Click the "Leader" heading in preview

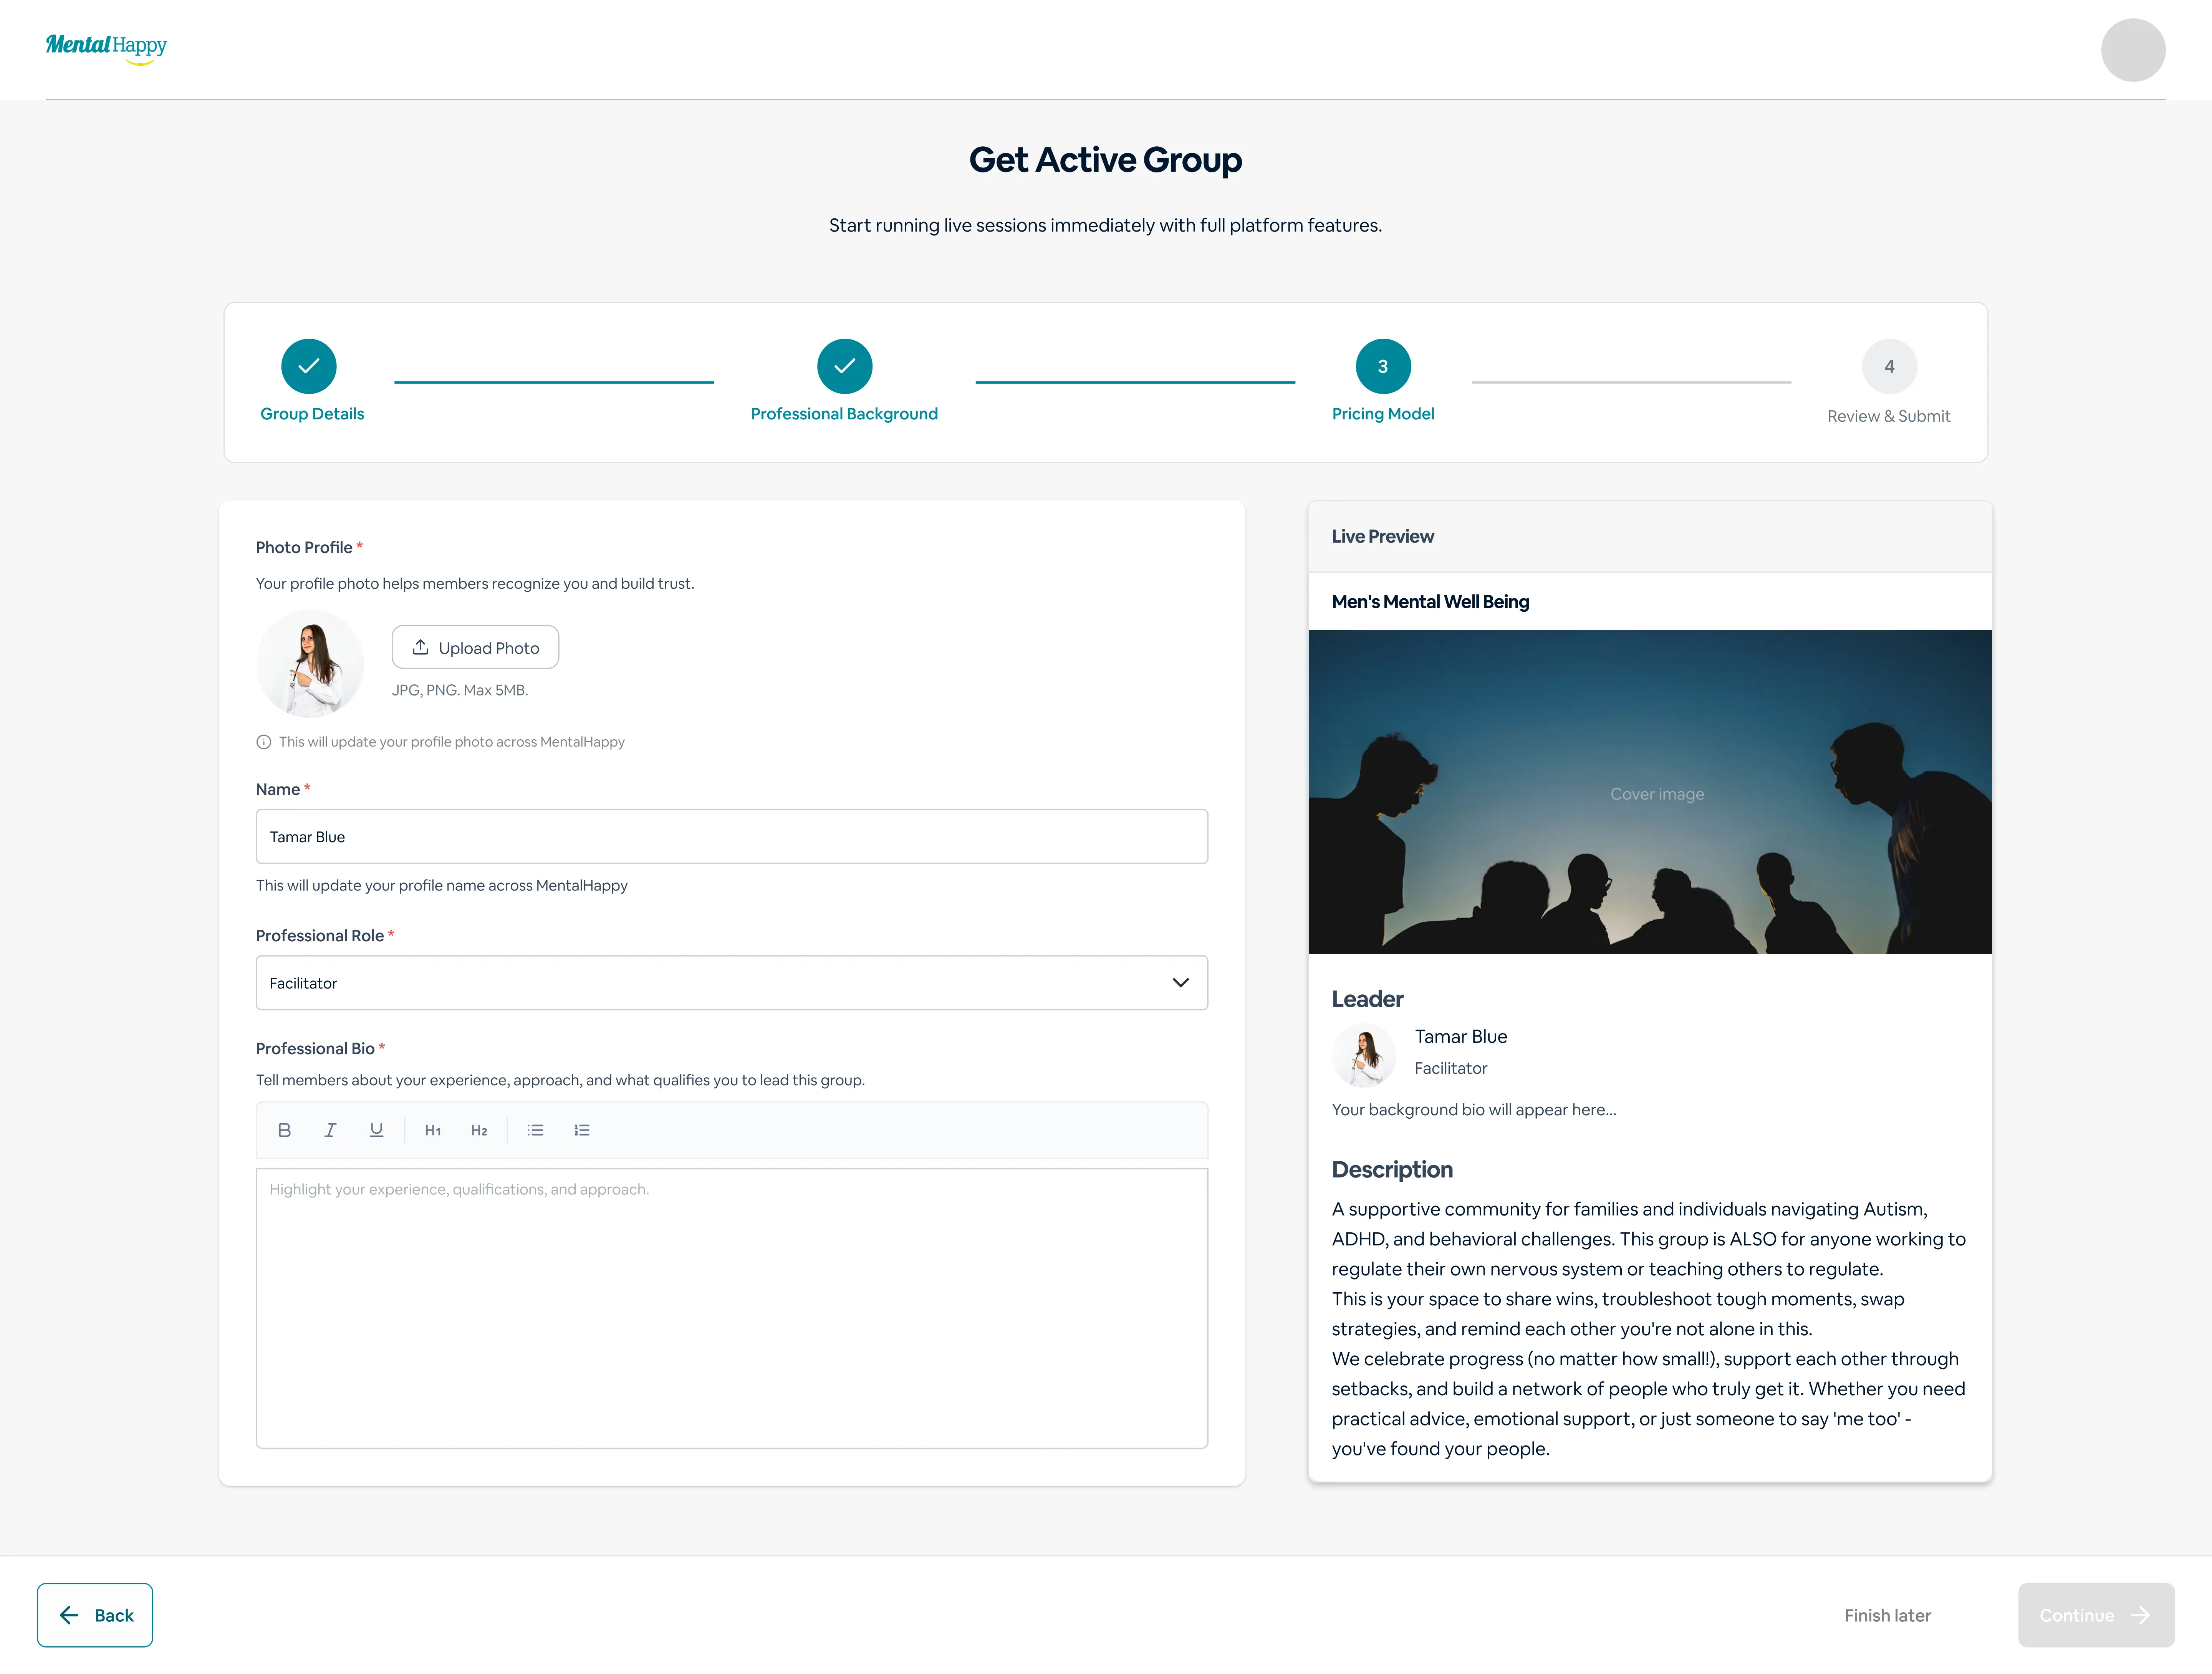click(x=1367, y=999)
